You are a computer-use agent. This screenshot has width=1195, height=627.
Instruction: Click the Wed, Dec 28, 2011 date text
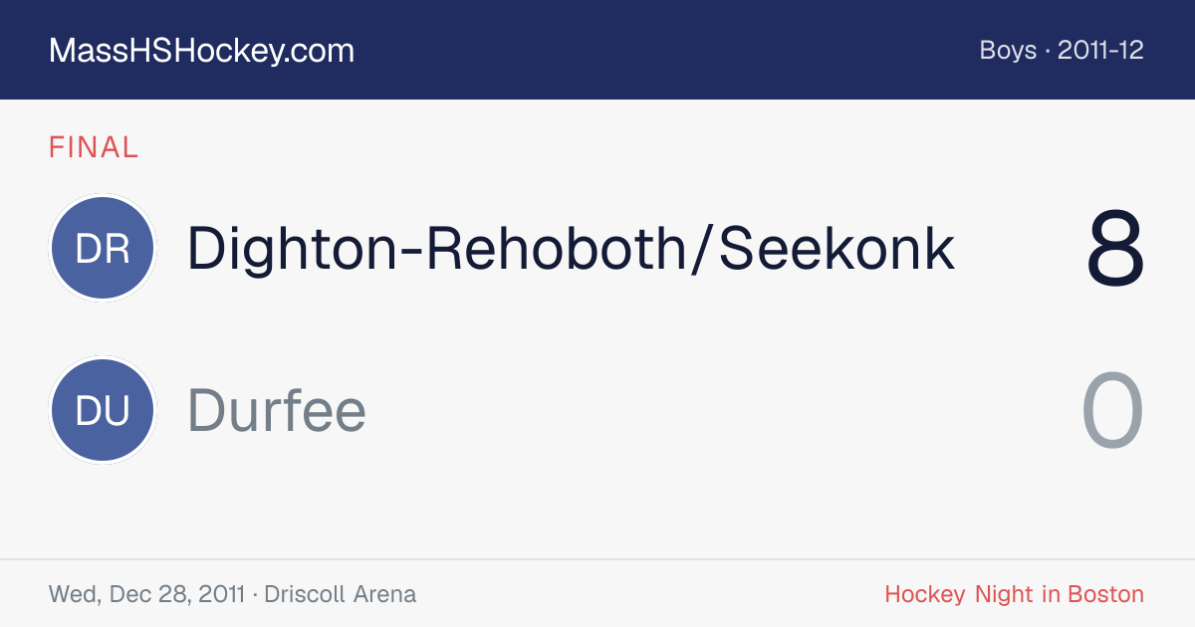(x=146, y=594)
